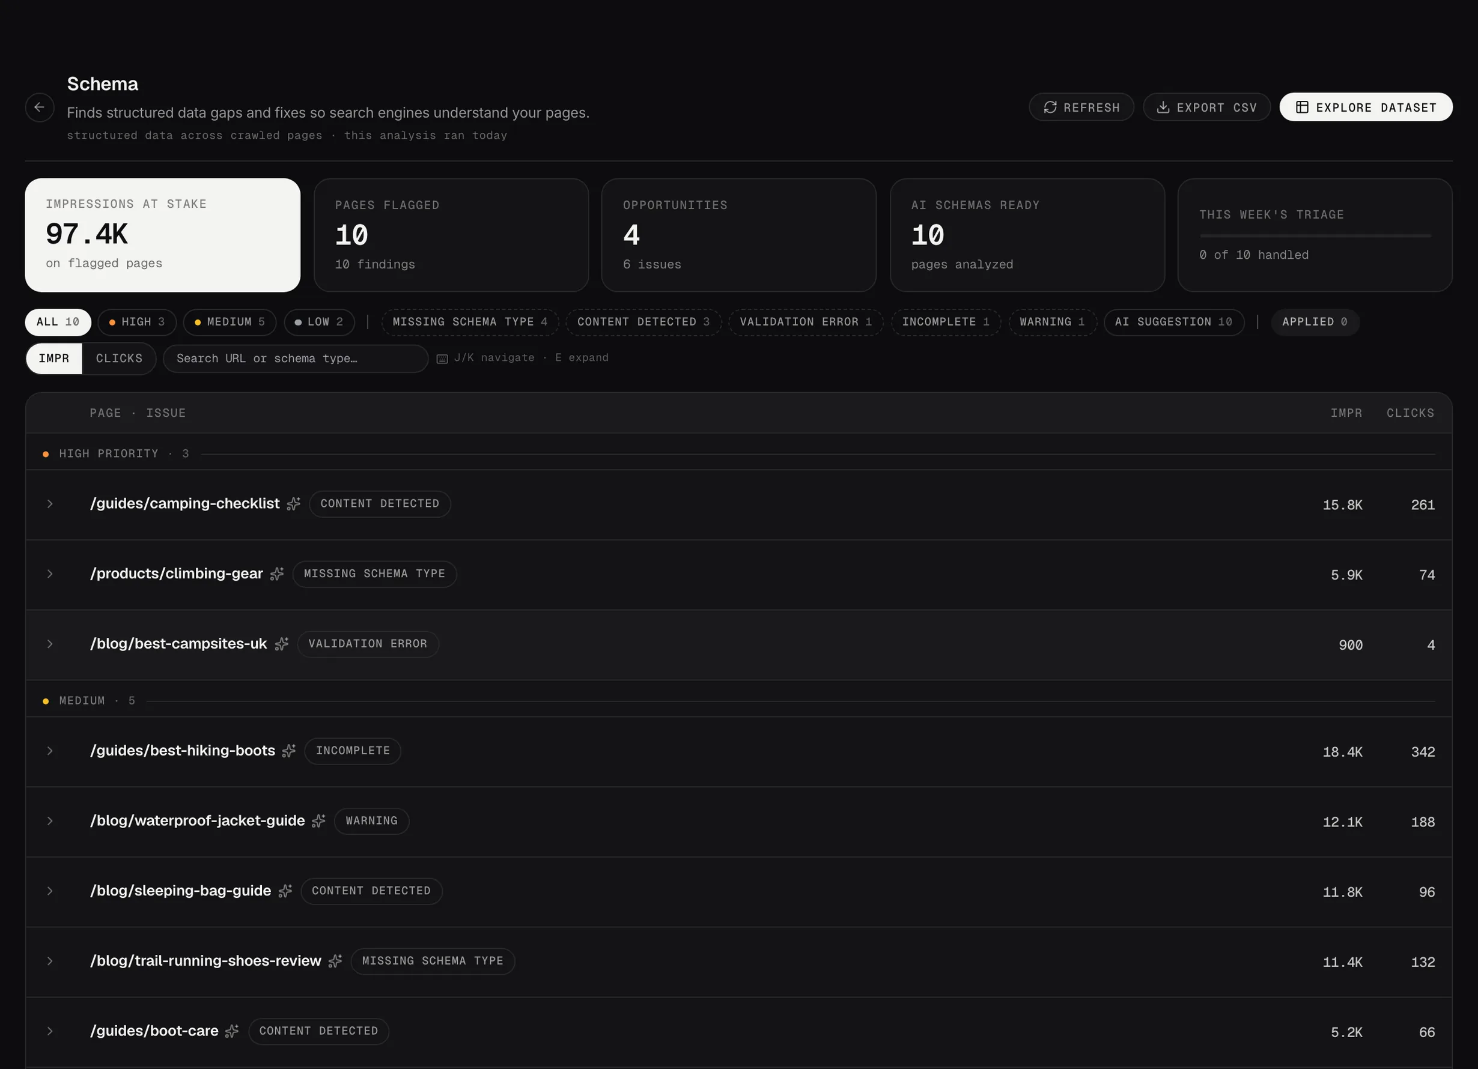
Task: Click the AI sparkle icon next to /blog/waterproof-jacket-guide
Action: [318, 822]
